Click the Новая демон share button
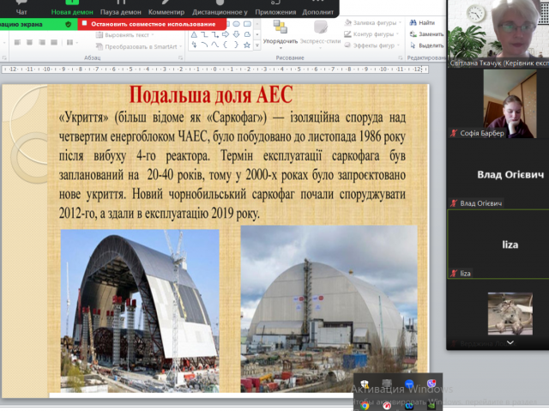Image resolution: width=549 pixels, height=411 pixels. pyautogui.click(x=73, y=9)
